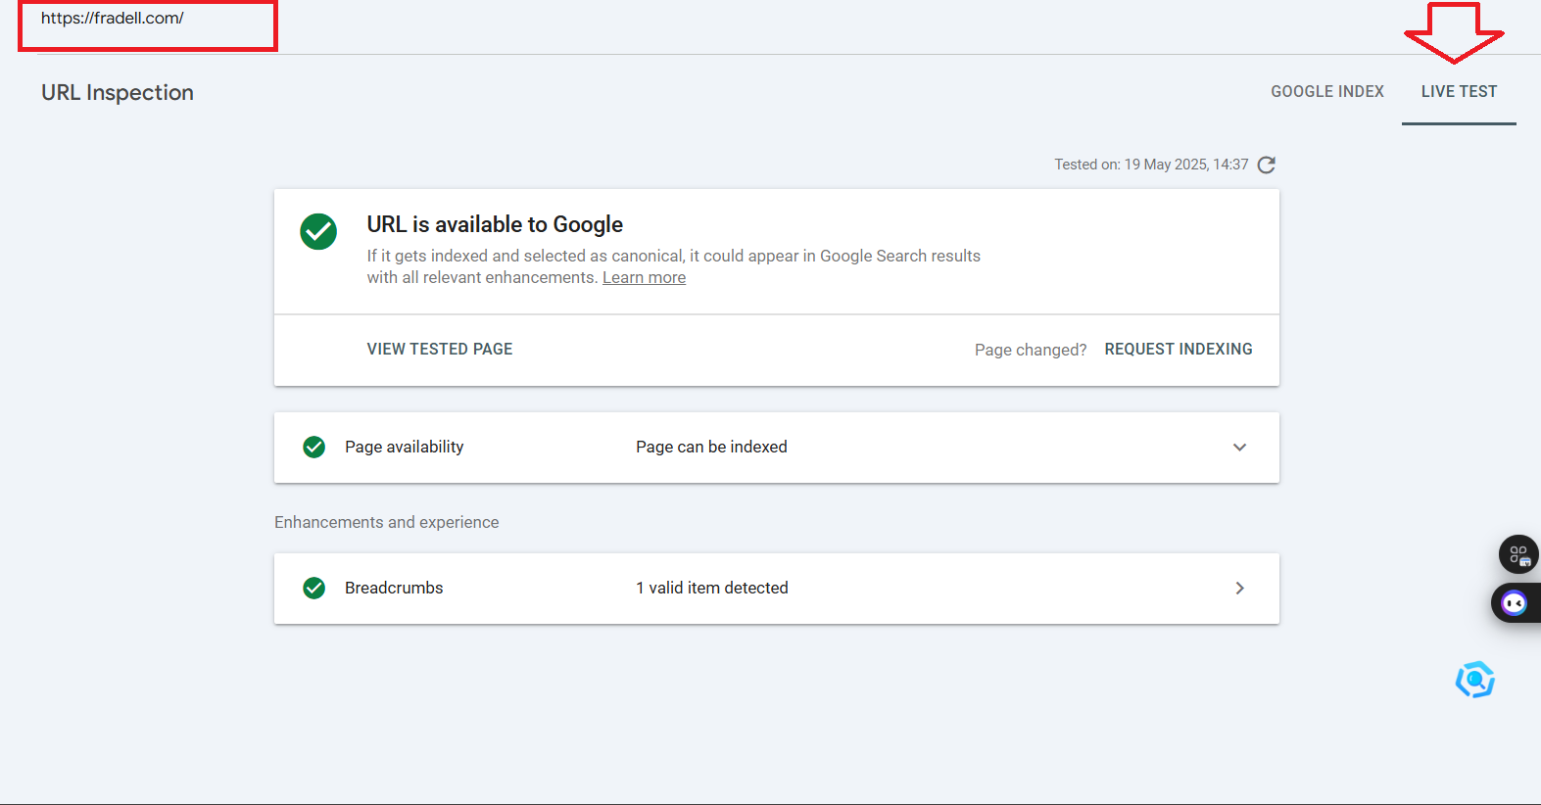Switch to the GOOGLE INDEX tab
1541x805 pixels.
coord(1326,92)
